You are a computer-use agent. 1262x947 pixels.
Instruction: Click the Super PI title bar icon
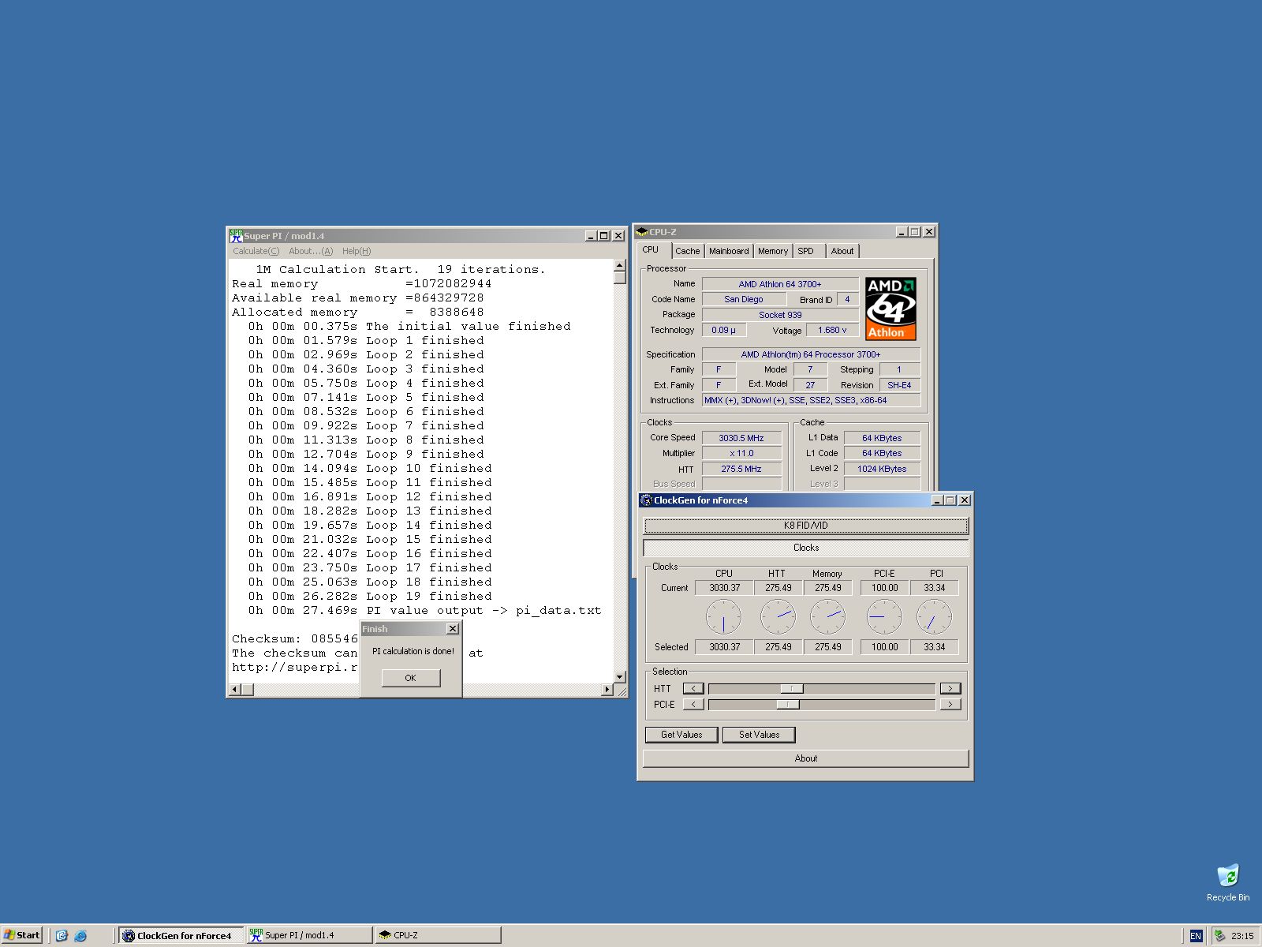[x=236, y=236]
